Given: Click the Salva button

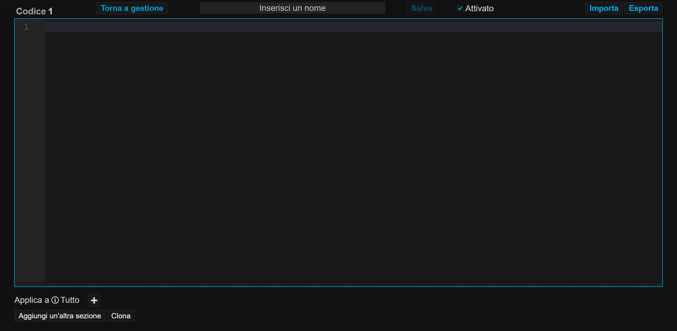Looking at the screenshot, I should coord(421,8).
